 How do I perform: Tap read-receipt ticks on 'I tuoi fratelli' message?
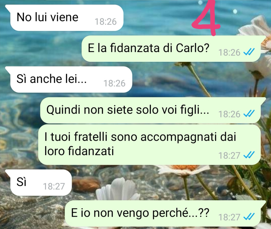pyautogui.click(x=249, y=155)
